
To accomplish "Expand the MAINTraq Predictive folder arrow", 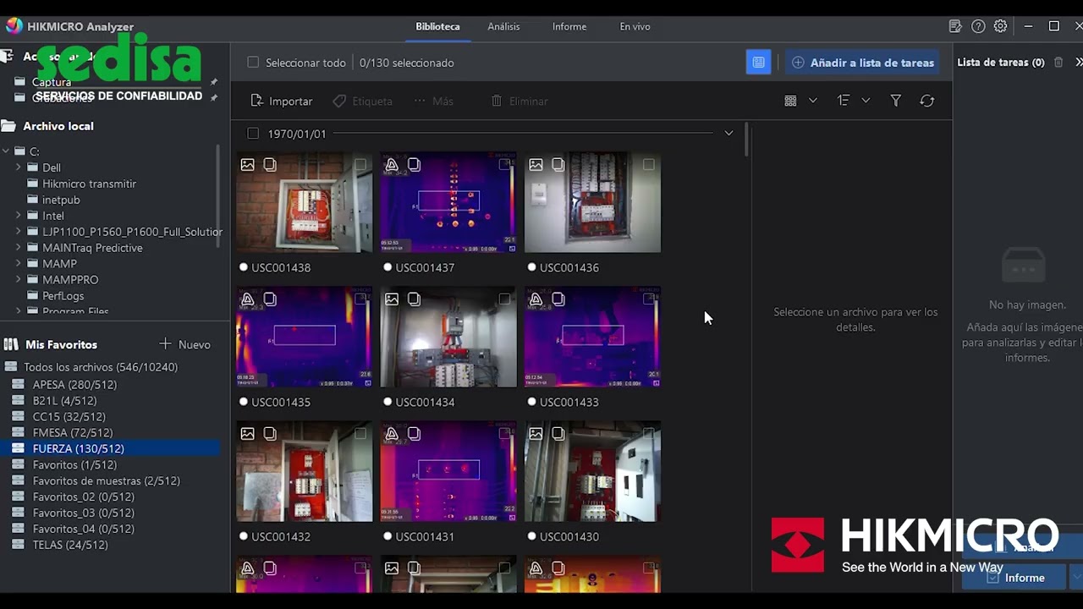I will click(19, 248).
